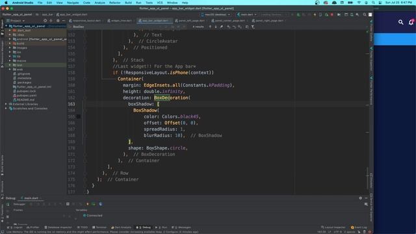Click the green Run icon in toolbar
Screen dimensions: 416x234
298,14
